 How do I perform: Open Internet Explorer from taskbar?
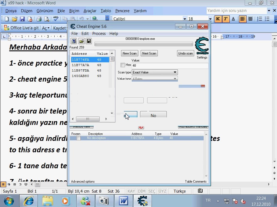point(29,201)
